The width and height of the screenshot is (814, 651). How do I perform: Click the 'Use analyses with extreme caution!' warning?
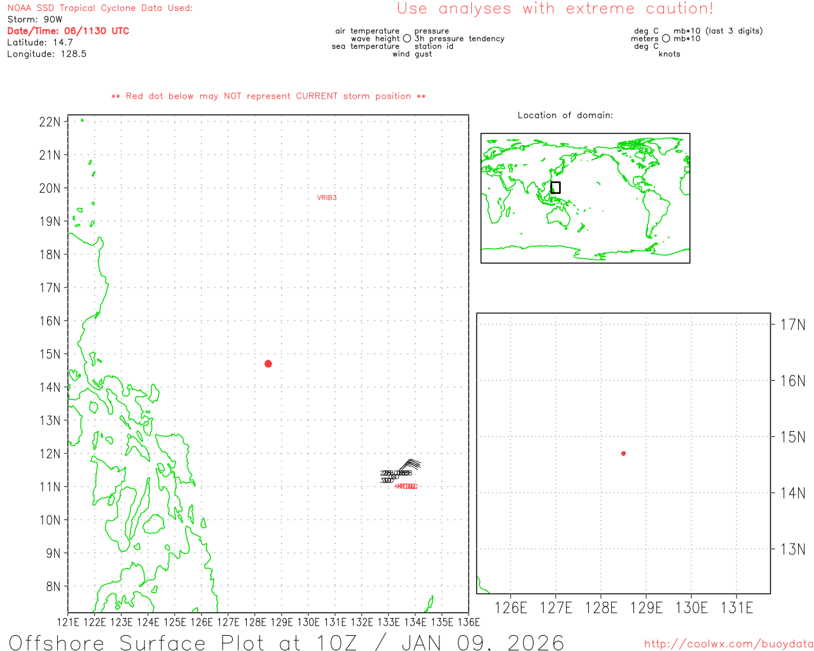click(x=555, y=9)
